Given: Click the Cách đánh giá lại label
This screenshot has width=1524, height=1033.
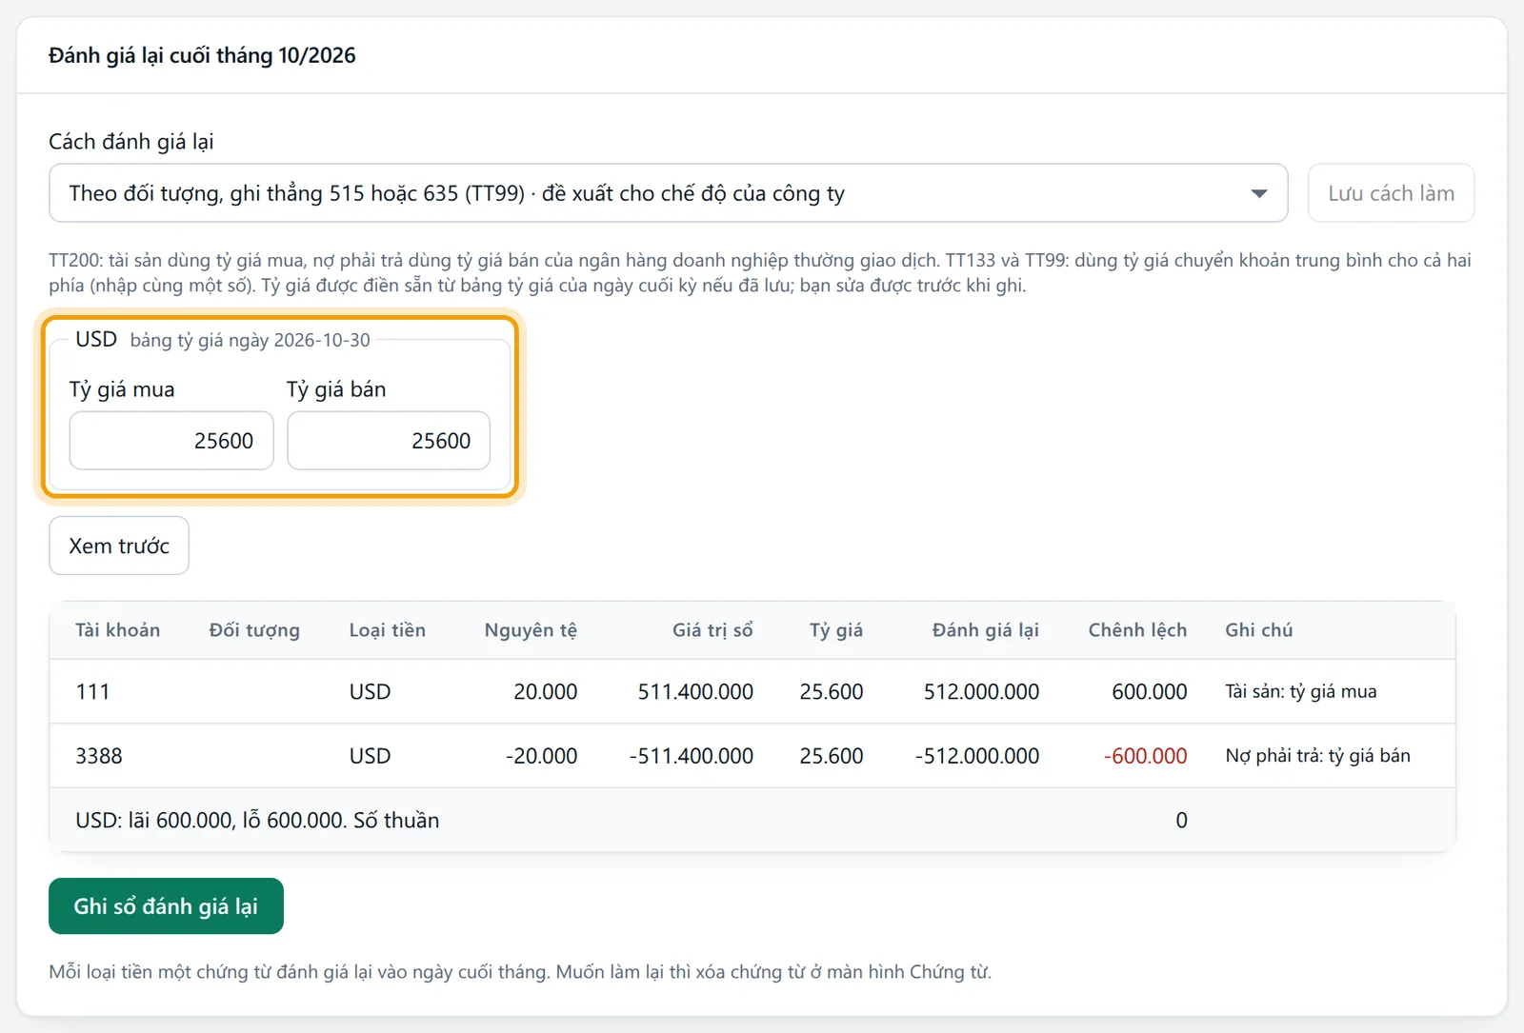Looking at the screenshot, I should (131, 142).
